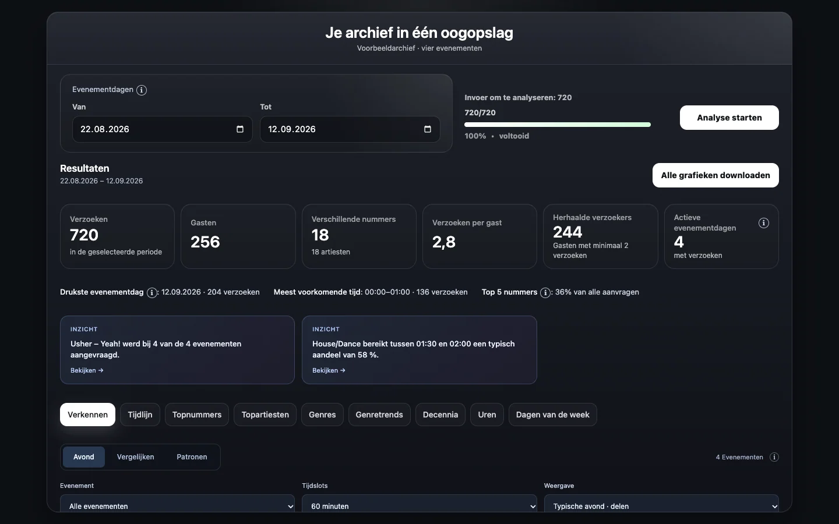
Task: Open the Topnummers tab
Action: (x=197, y=415)
